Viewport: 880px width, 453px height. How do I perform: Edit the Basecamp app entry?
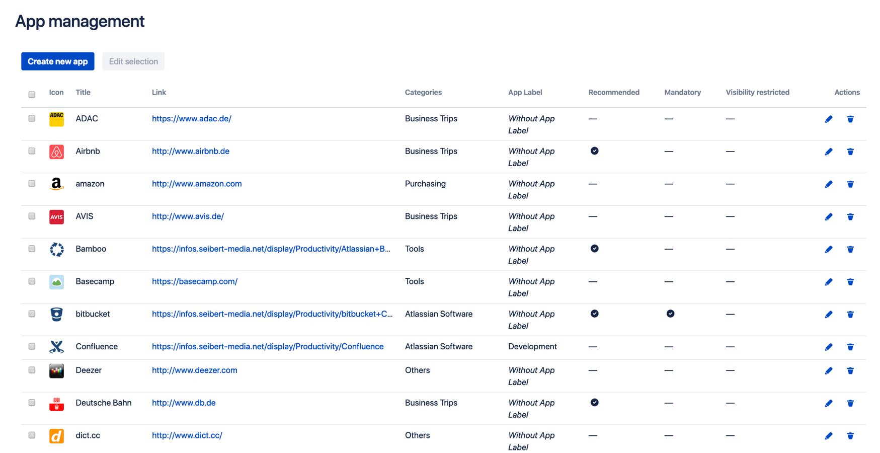[829, 282]
